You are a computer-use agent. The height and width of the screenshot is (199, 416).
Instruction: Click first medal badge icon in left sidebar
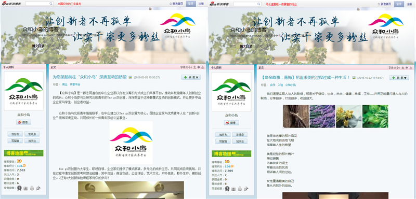click(19, 188)
